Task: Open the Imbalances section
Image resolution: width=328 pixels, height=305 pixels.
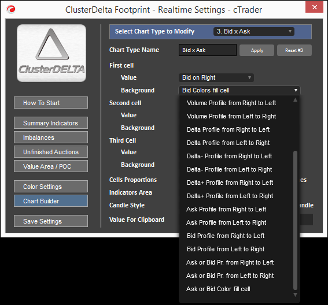Action: (x=51, y=137)
